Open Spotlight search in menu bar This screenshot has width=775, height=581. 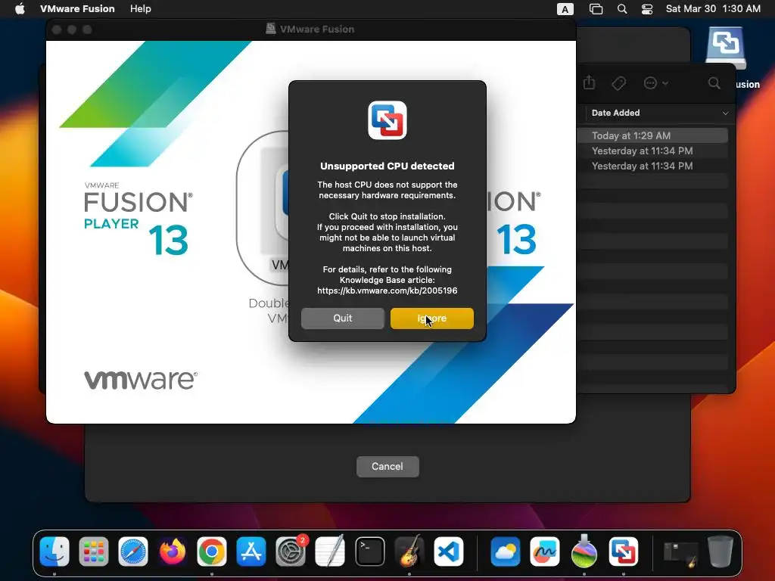coord(622,9)
